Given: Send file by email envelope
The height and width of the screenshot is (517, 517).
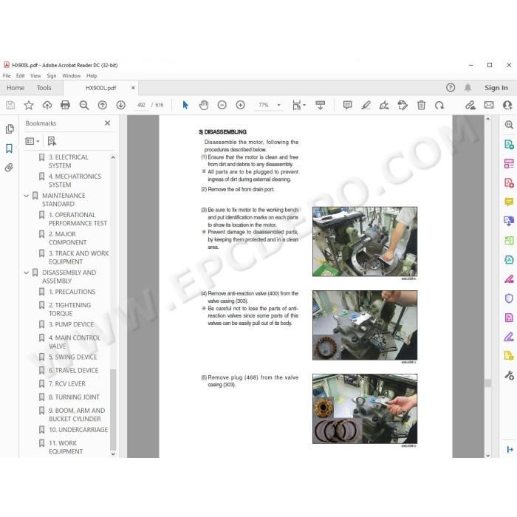Looking at the screenshot, I should (x=489, y=105).
